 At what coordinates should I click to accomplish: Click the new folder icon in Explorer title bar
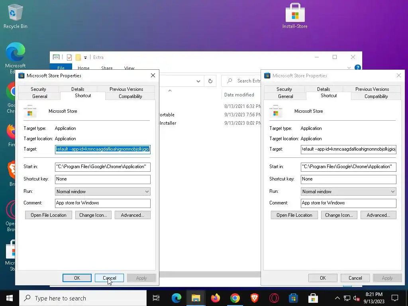pos(78,57)
